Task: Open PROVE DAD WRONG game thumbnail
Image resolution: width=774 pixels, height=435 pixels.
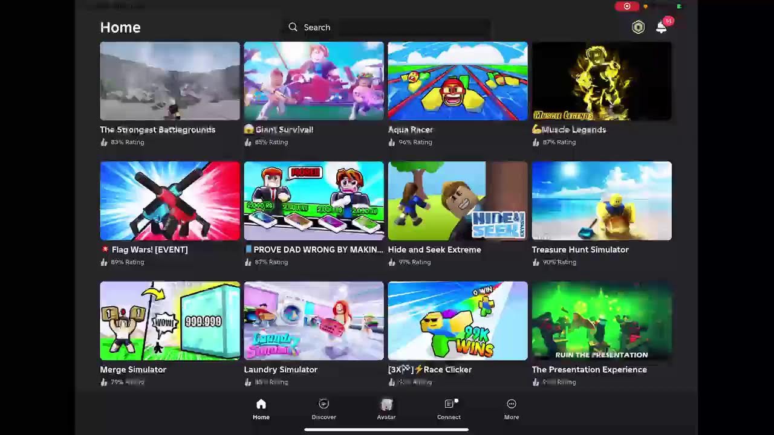Action: pos(314,201)
